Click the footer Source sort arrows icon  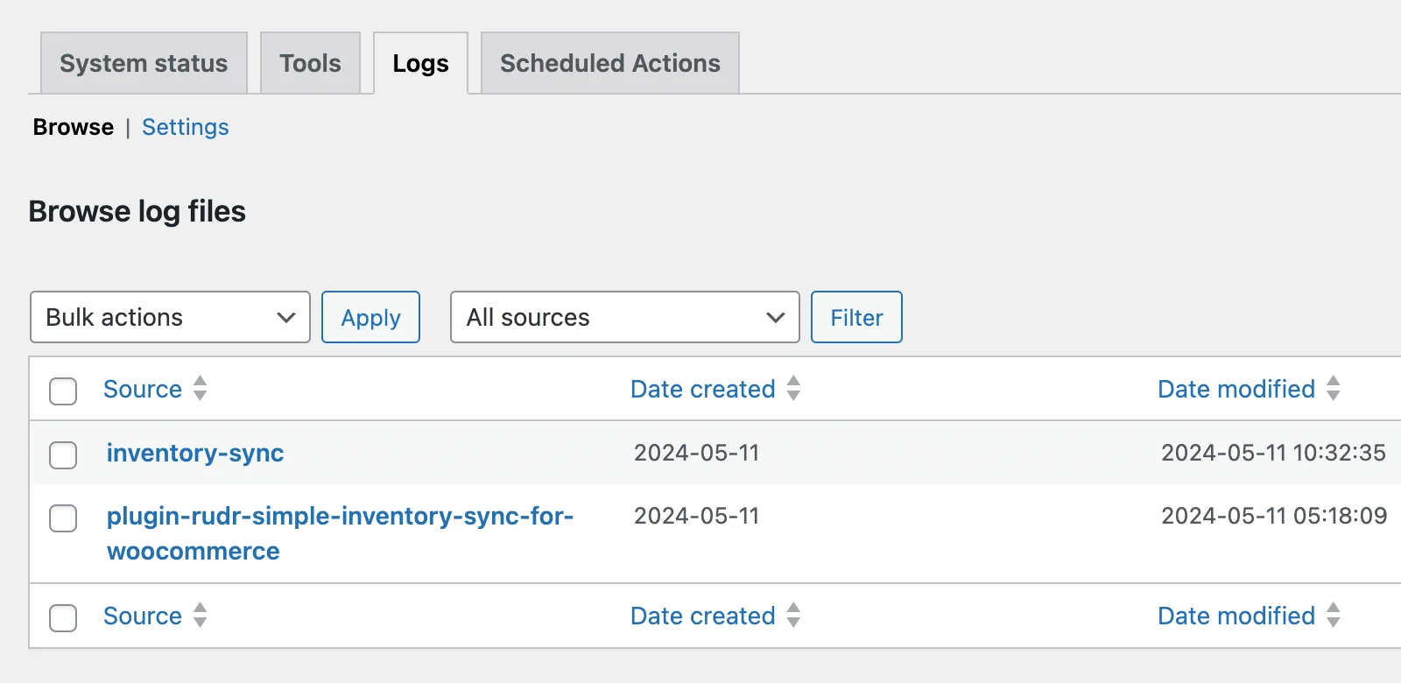click(201, 615)
